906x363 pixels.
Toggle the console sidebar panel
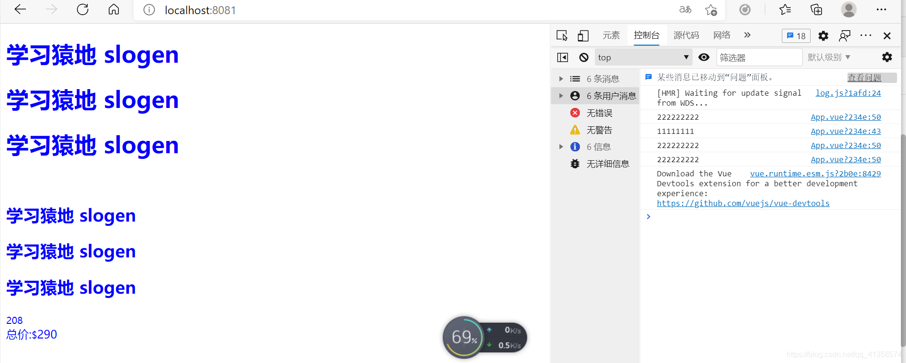[x=562, y=58]
